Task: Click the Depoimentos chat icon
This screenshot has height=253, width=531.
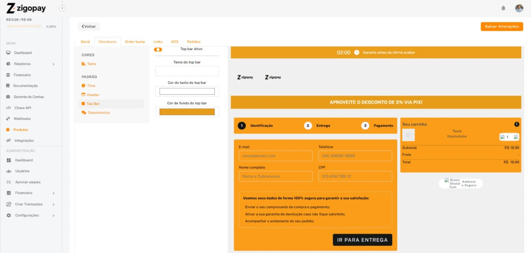Action: (84, 112)
